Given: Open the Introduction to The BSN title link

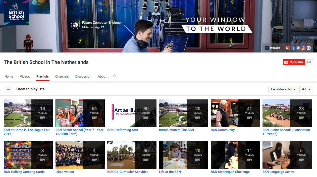Looking at the screenshot, I should point(176,130).
